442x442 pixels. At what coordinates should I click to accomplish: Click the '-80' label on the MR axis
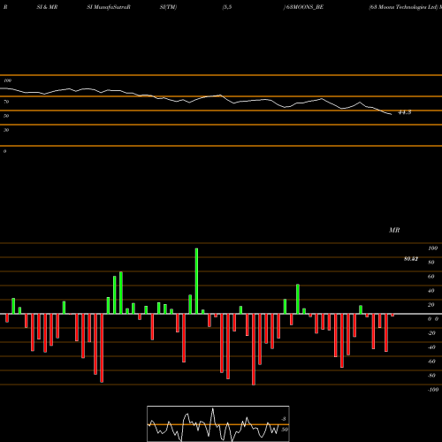(x=431, y=376)
